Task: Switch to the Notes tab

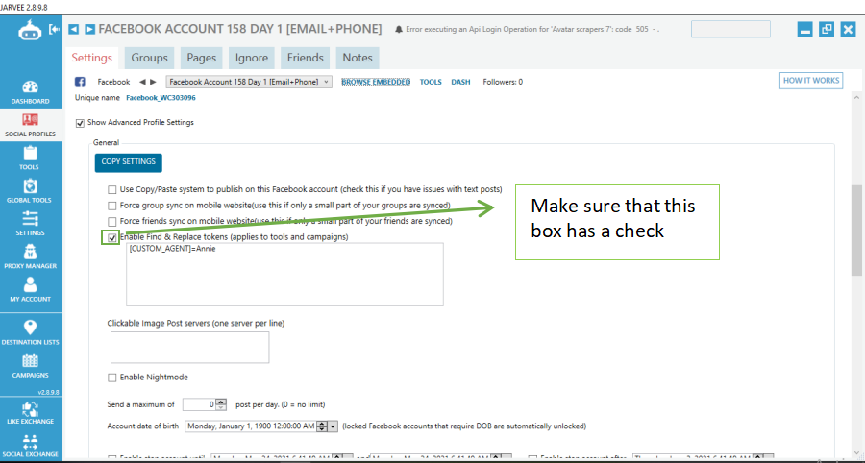Action: pos(358,58)
